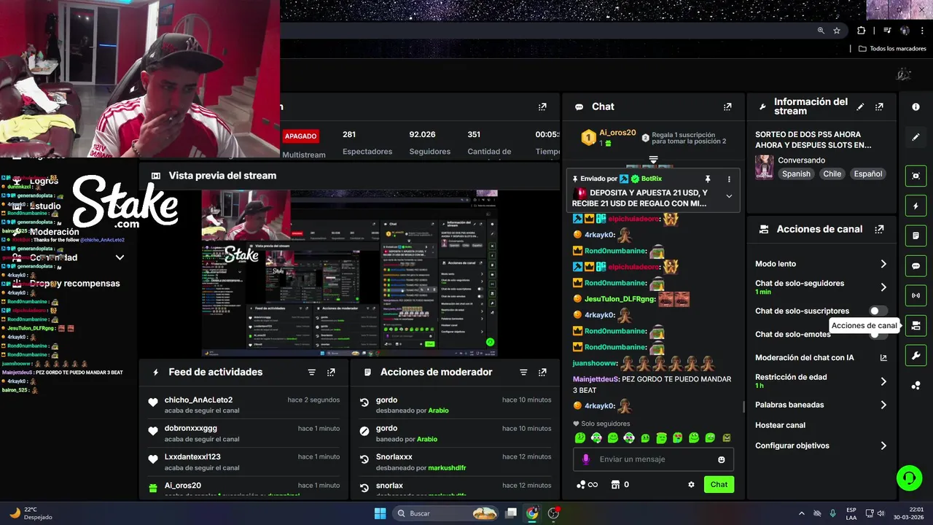Open the pinned message three-dot menu
Screen dimensions: 933x525
coord(729,179)
